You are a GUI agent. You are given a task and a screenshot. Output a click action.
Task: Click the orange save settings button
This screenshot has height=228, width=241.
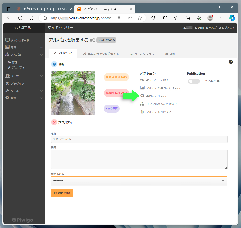62,193
